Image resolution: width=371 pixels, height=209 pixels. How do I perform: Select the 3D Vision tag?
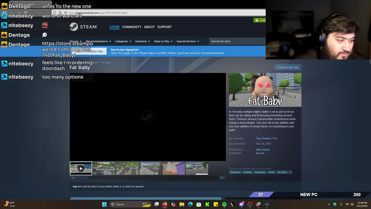(282, 172)
